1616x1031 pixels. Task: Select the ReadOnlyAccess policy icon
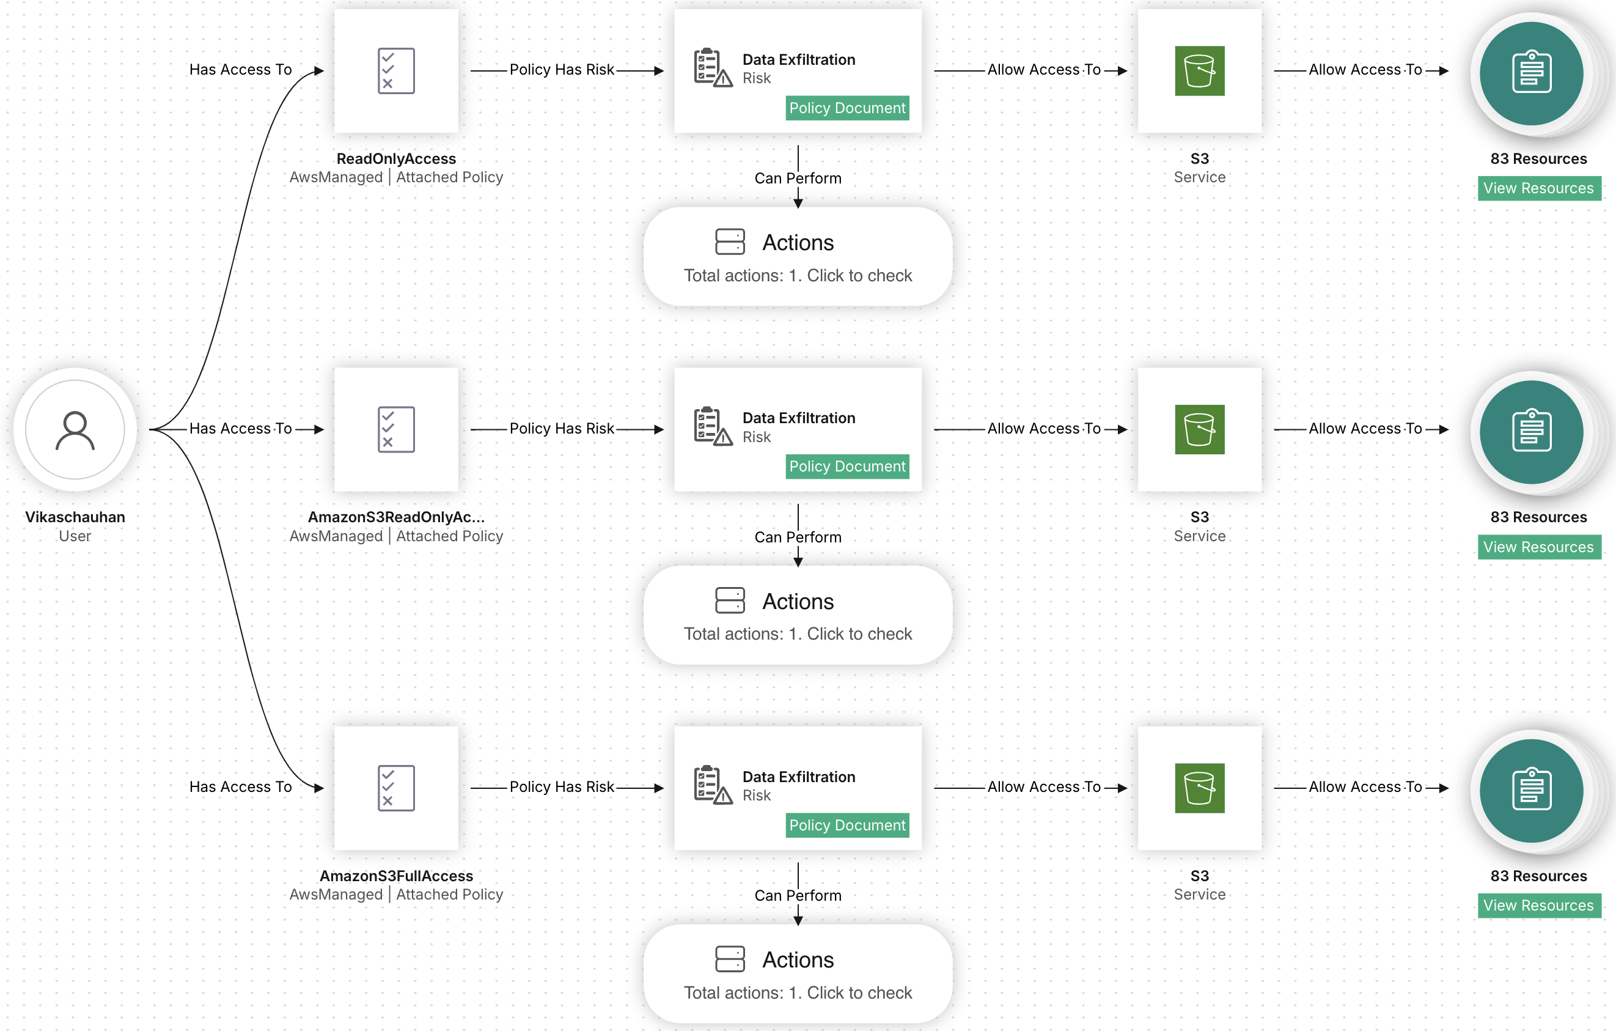(x=396, y=70)
